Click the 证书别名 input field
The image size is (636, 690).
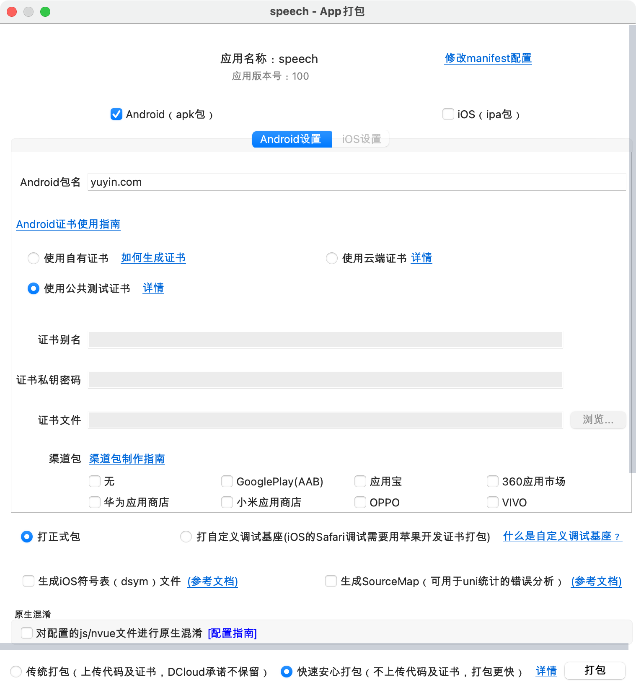pyautogui.click(x=326, y=340)
